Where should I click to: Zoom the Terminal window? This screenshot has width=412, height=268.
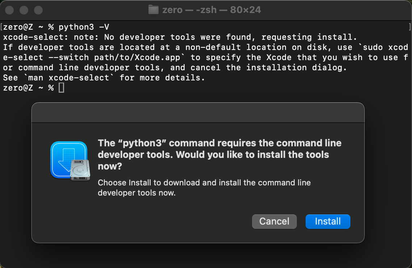(x=38, y=10)
